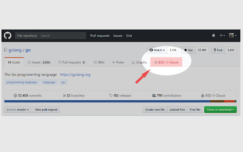Click the fork icon on Fork button
The image size is (243, 152).
coord(215,50)
